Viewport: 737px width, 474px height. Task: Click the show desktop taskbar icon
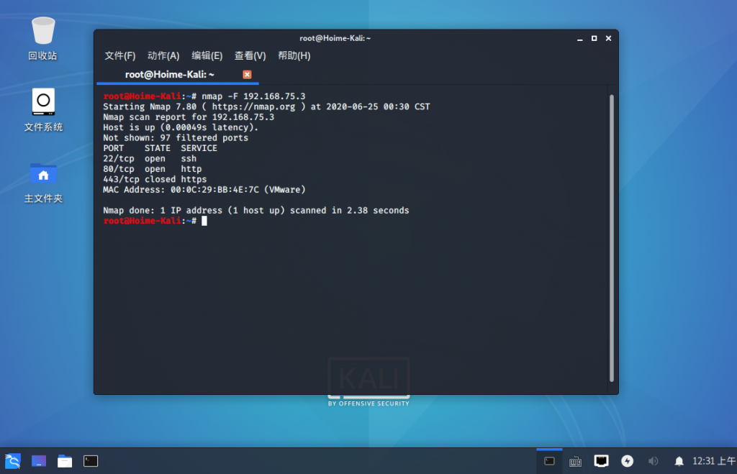click(x=39, y=461)
